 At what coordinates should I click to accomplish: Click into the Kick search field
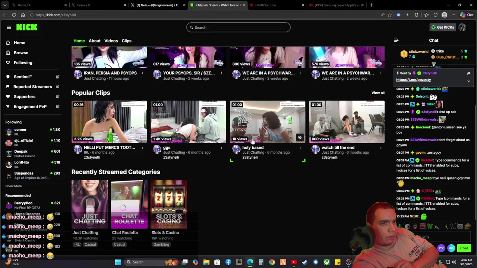238,27
